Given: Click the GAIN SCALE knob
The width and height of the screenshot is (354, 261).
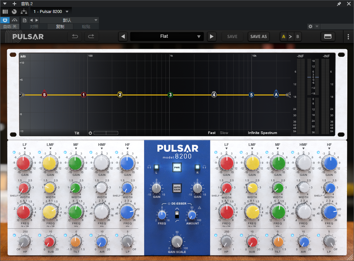Looking at the screenshot, I should (177, 242).
